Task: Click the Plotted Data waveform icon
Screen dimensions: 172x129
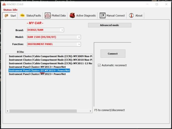Action: [x=48, y=15]
